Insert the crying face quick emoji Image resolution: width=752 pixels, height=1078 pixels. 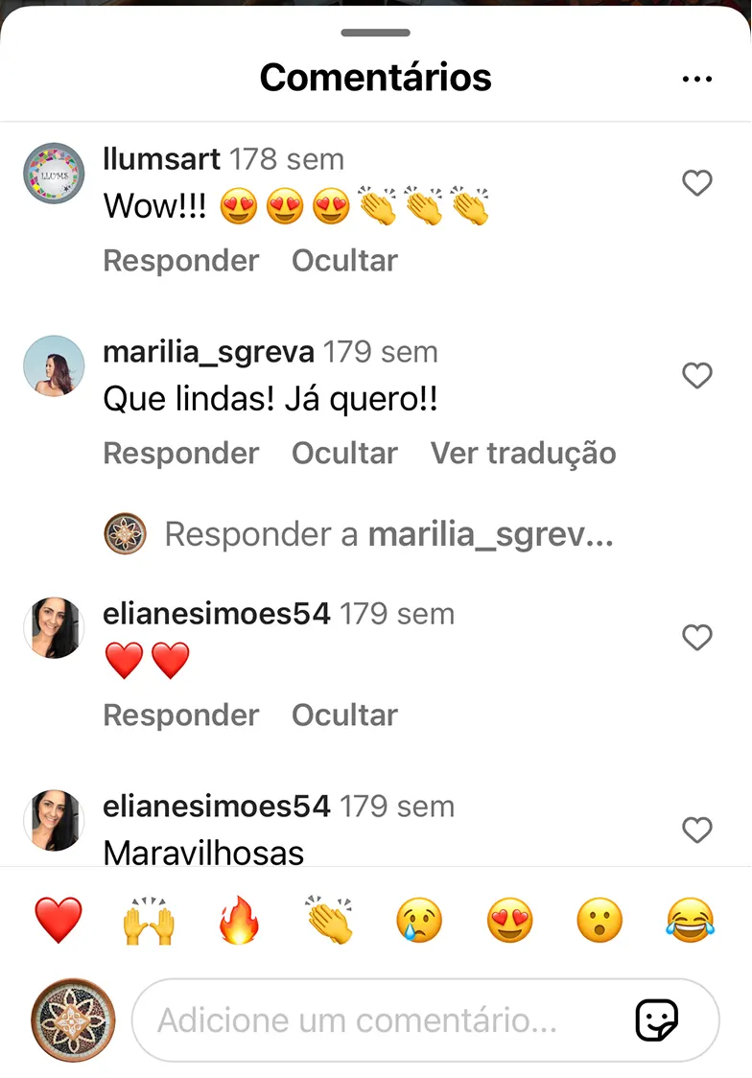click(419, 920)
